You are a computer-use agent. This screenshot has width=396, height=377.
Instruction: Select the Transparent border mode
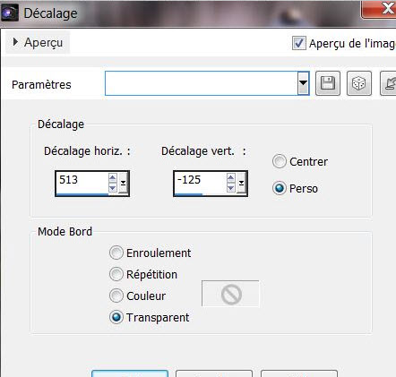pos(116,317)
